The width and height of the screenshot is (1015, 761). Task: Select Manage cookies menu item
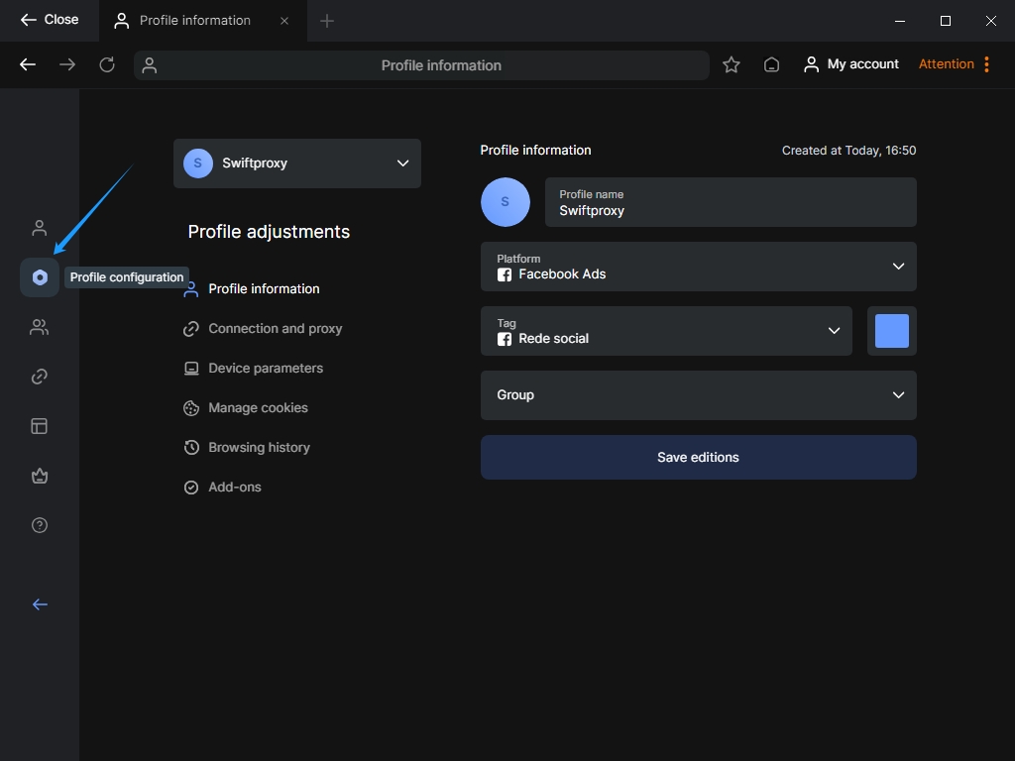(x=258, y=408)
